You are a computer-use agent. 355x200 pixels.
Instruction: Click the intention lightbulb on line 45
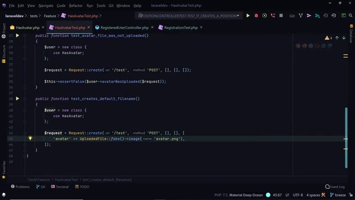(x=30, y=138)
